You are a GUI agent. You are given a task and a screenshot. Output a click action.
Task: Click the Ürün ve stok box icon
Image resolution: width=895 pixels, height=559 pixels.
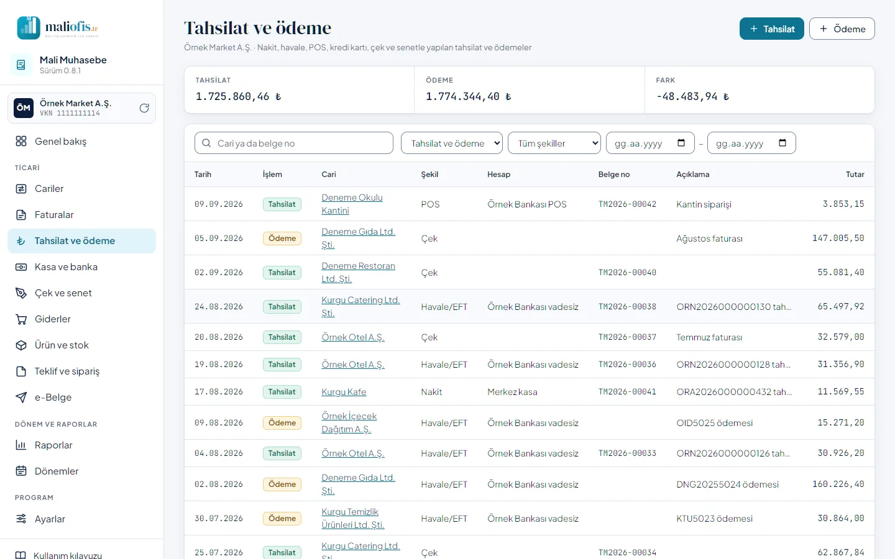[x=21, y=345]
